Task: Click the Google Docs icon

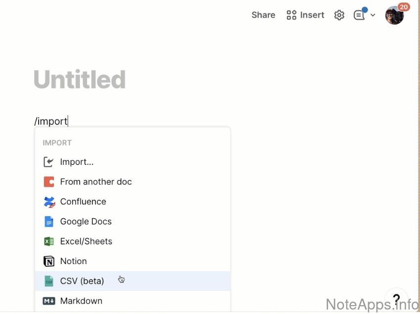Action: click(x=48, y=222)
